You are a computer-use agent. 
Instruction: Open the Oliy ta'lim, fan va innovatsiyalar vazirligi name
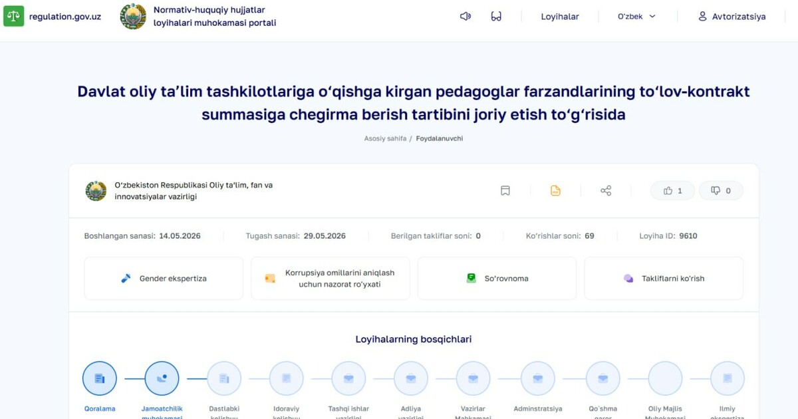pyautogui.click(x=194, y=191)
